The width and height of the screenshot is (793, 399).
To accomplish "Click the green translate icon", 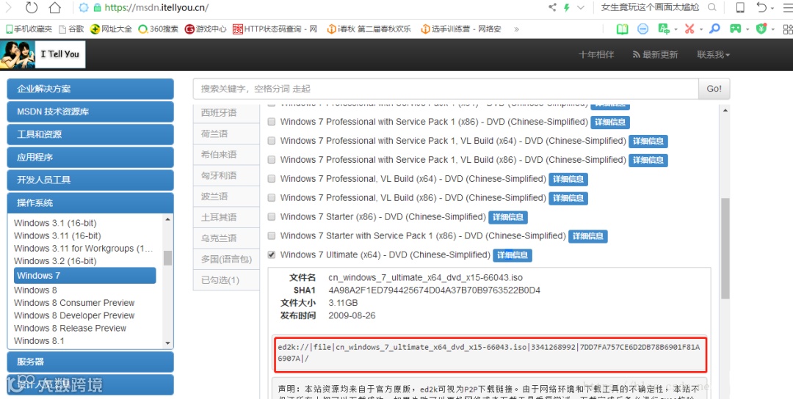I will [x=664, y=29].
